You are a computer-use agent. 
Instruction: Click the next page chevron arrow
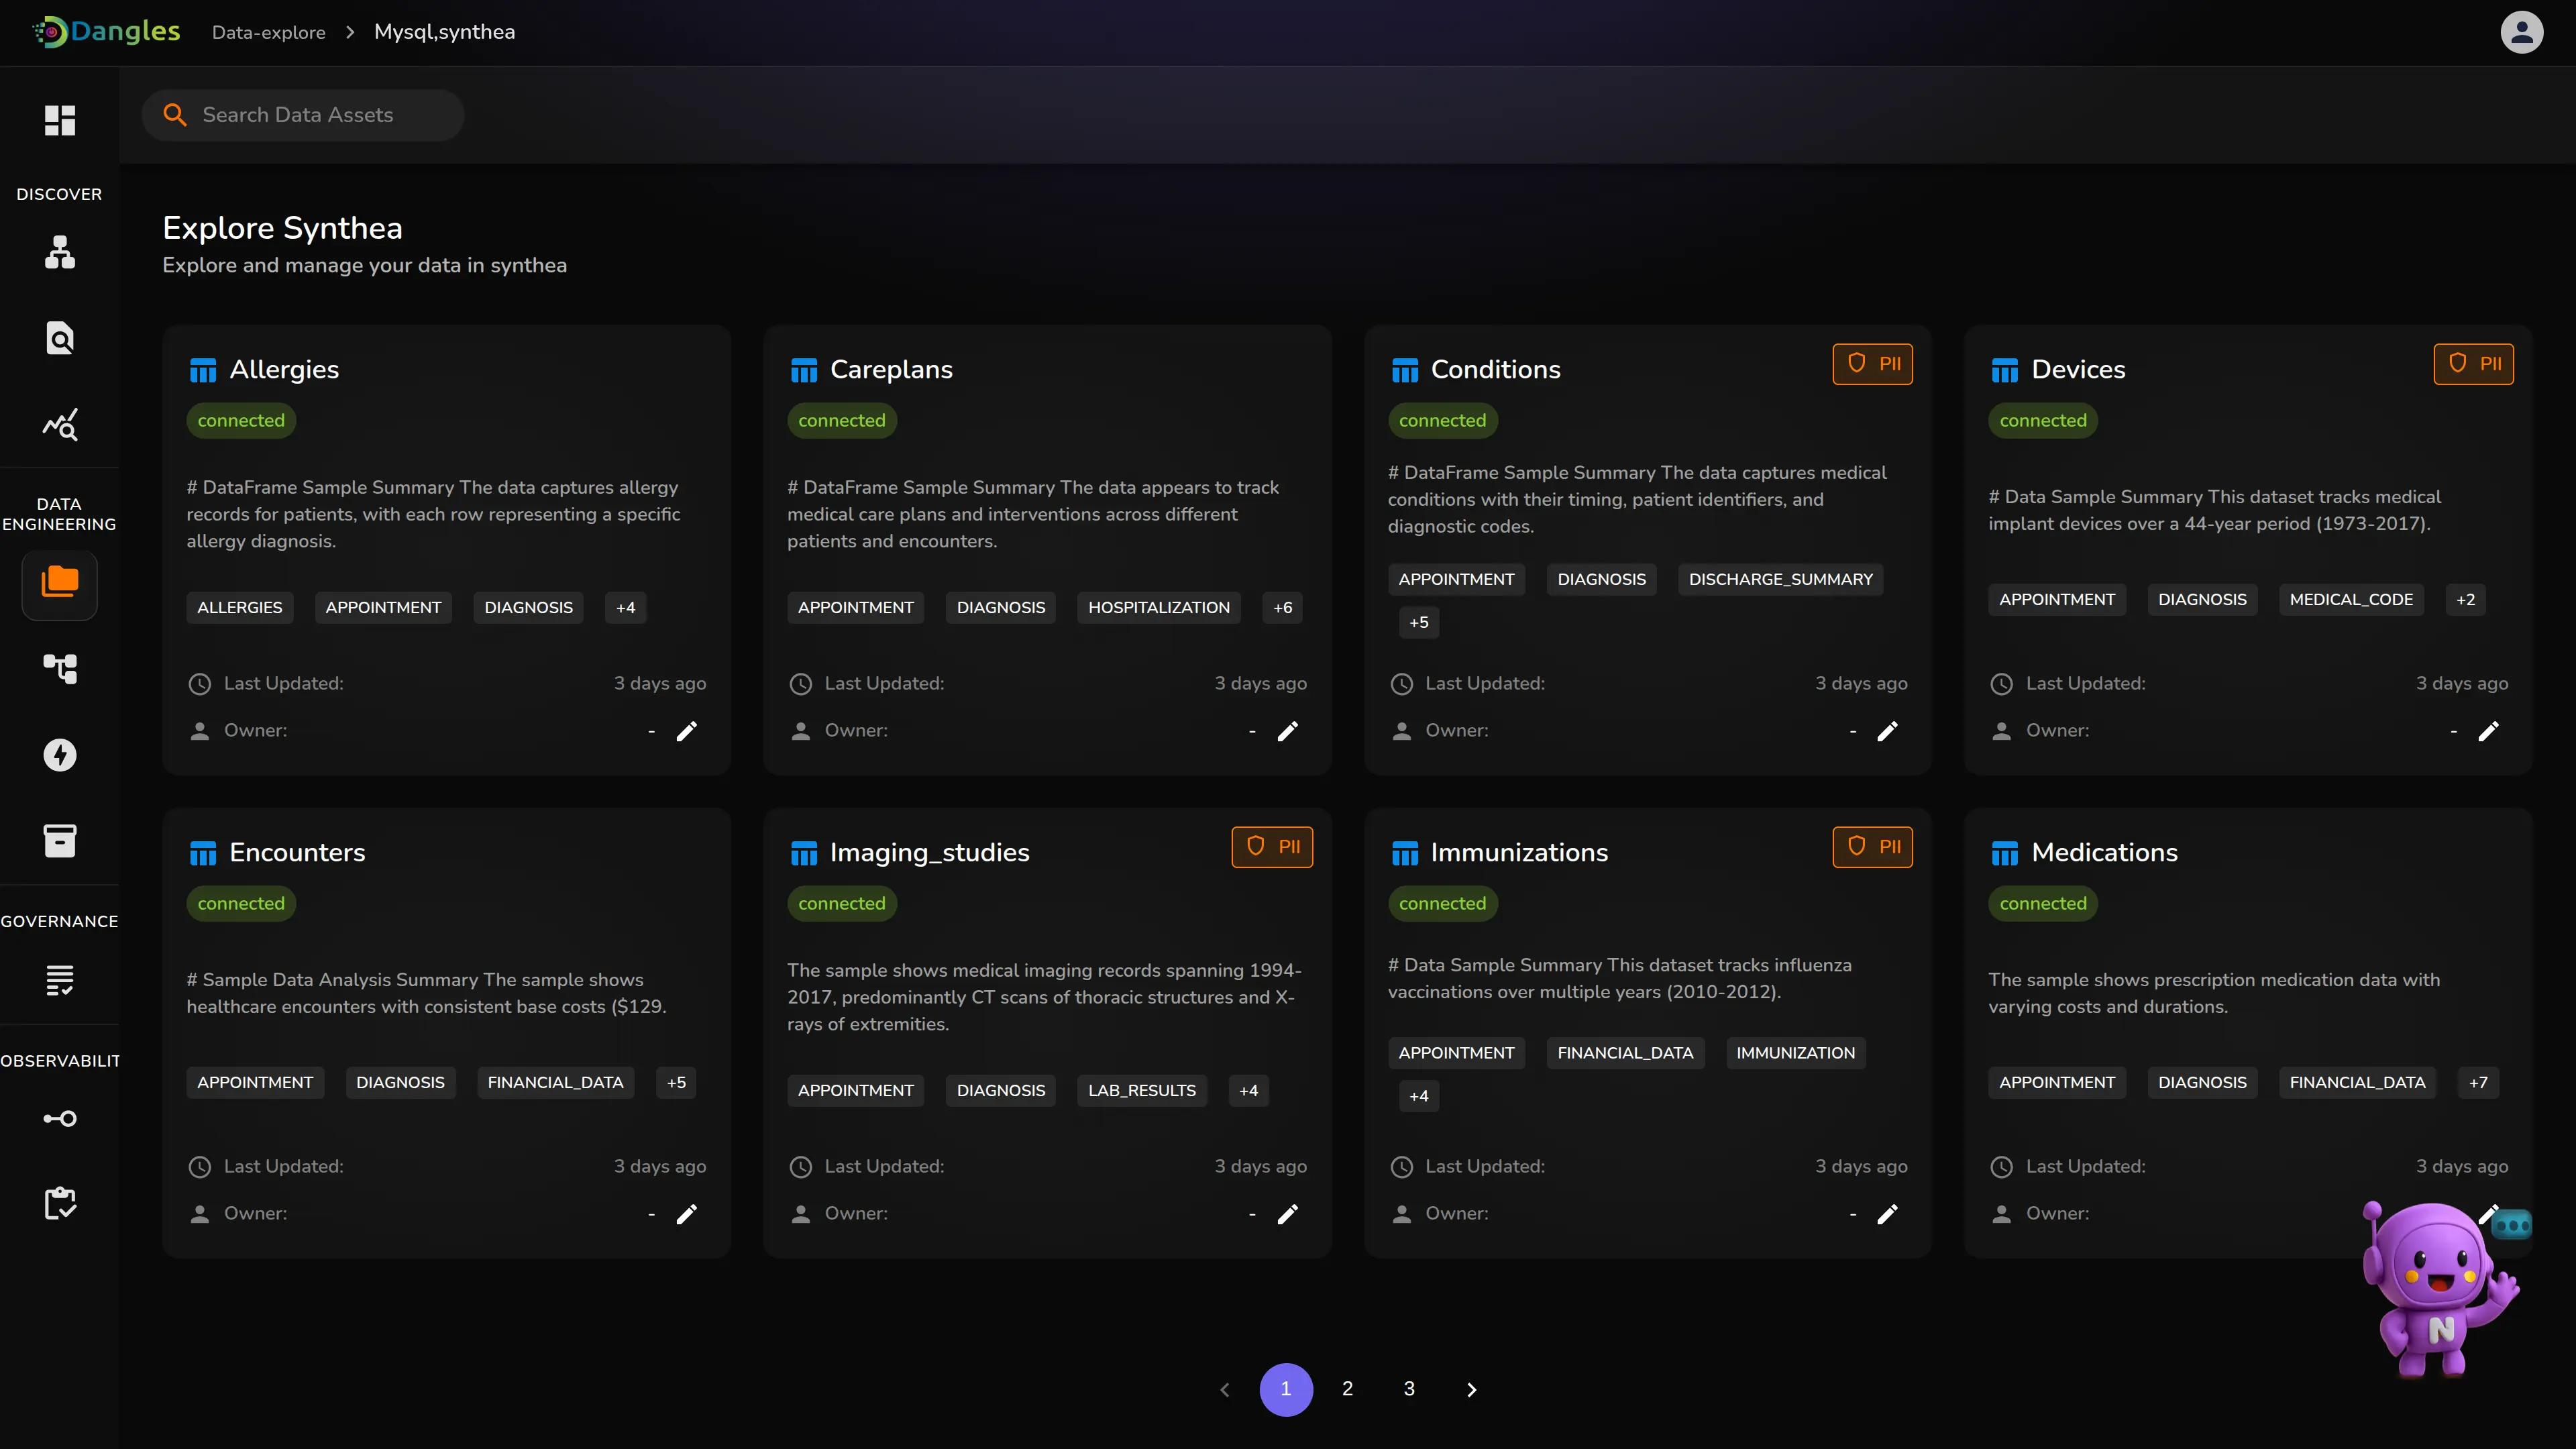[x=1471, y=1390]
